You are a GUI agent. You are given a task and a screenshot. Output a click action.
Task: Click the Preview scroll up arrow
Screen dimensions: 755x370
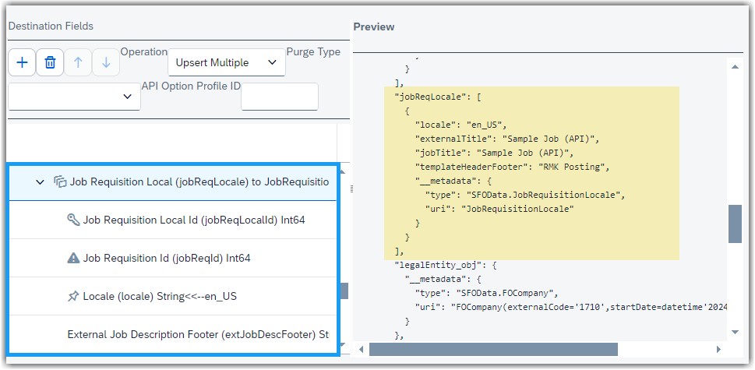(x=735, y=67)
